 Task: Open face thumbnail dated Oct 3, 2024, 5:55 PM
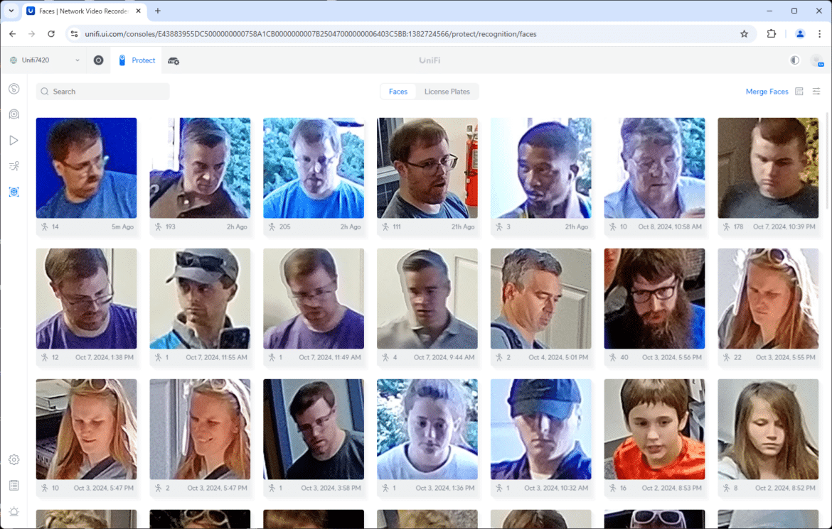(x=768, y=298)
